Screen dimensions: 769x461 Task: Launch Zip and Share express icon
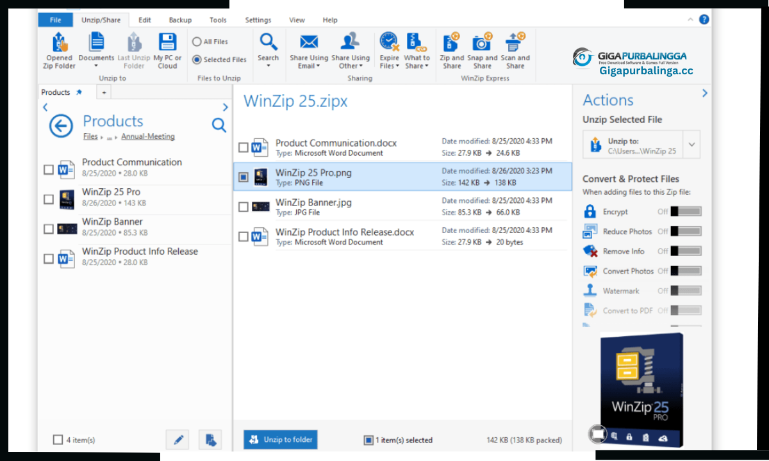click(452, 42)
